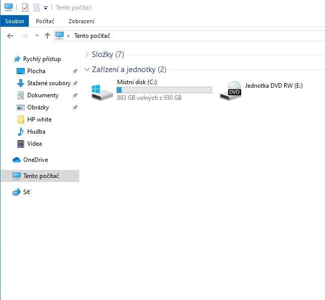
Task: Click the pin icon next to Obrázky
Action: [75, 107]
